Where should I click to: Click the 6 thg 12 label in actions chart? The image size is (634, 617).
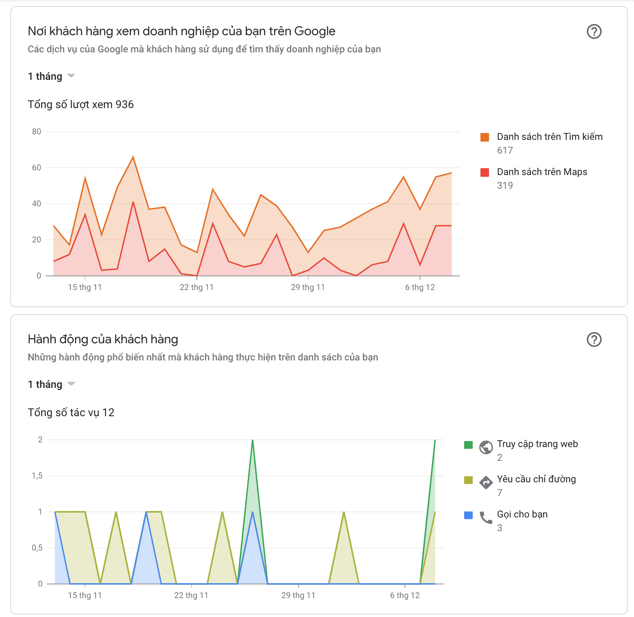(x=405, y=595)
